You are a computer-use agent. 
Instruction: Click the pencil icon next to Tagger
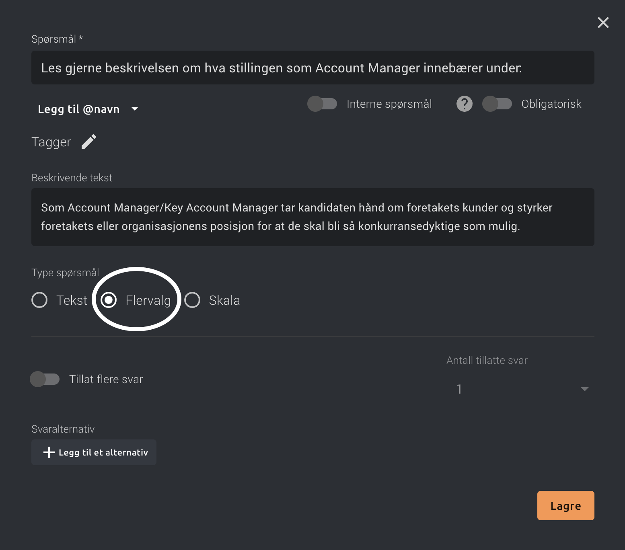89,142
